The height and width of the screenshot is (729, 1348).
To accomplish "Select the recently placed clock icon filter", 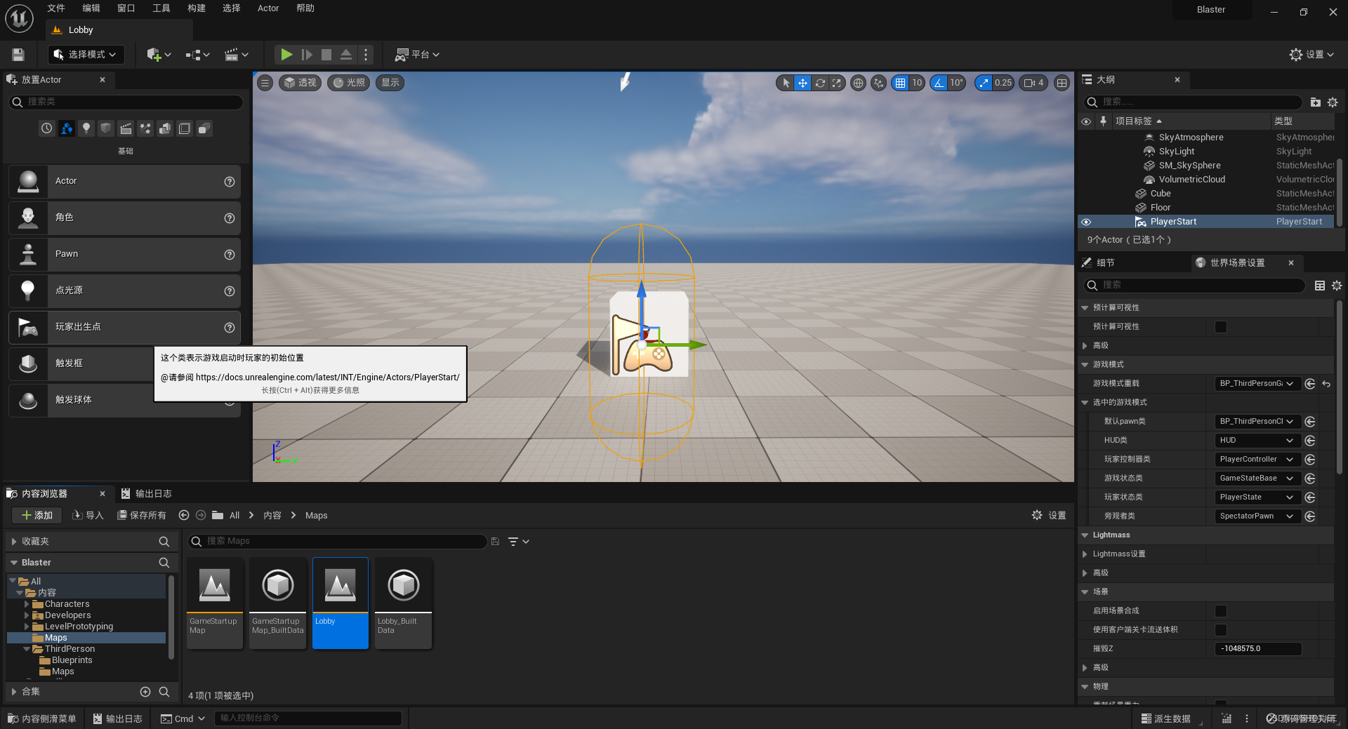I will click(x=47, y=128).
